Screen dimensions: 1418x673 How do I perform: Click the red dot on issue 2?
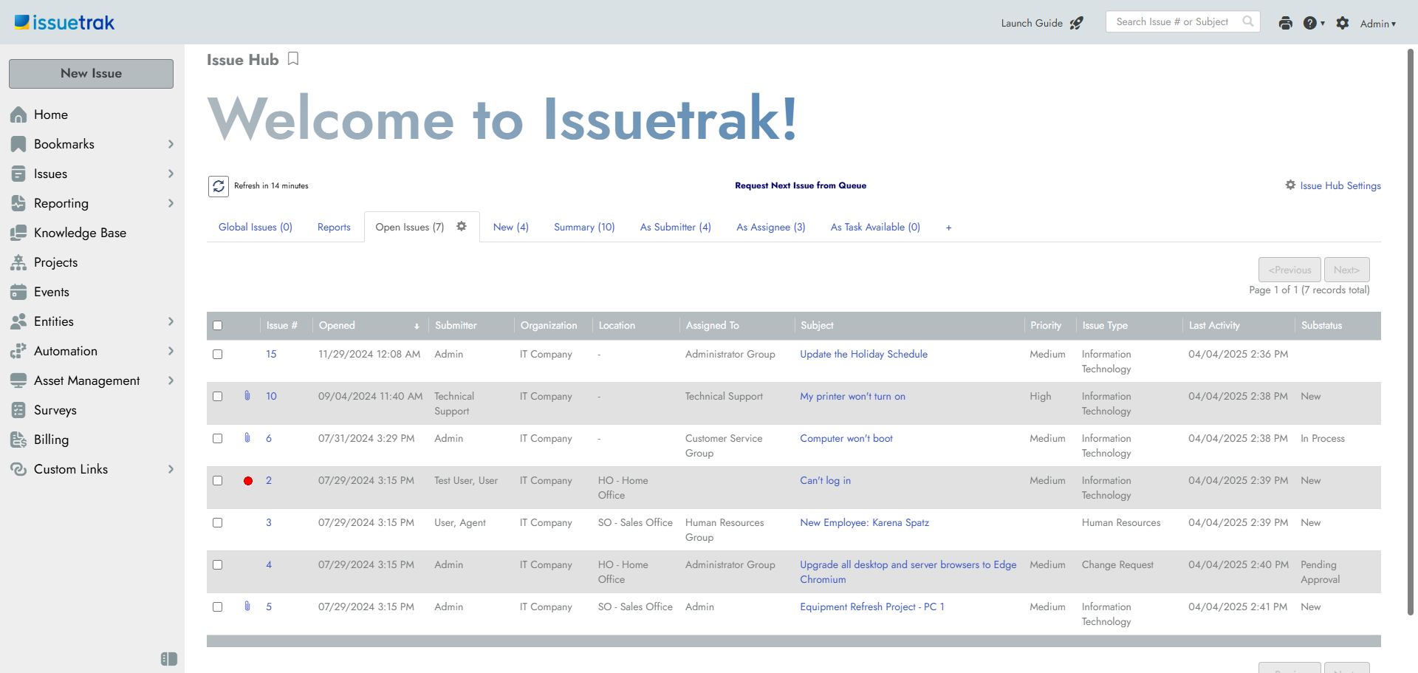(x=248, y=481)
